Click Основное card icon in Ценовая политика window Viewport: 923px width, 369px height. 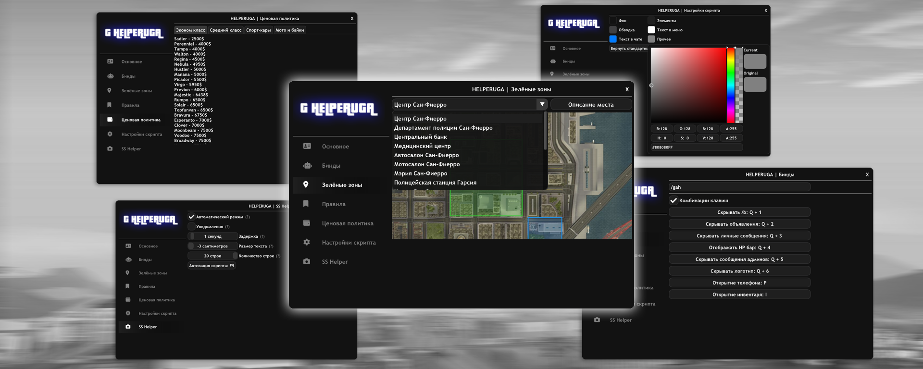[x=110, y=61]
